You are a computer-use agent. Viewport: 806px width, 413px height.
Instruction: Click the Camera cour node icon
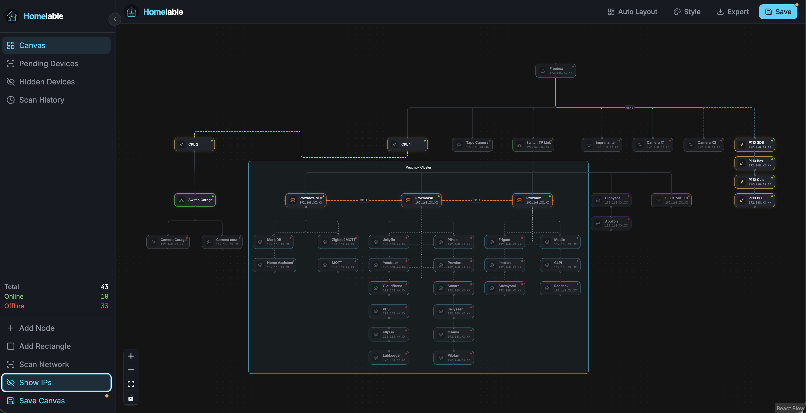[209, 242]
